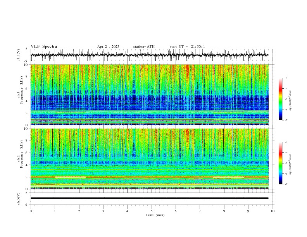Click the "-3" label on ch.1 color bar
Image resolution: width=307 pixels, height=237 pixels.
[x=286, y=78]
